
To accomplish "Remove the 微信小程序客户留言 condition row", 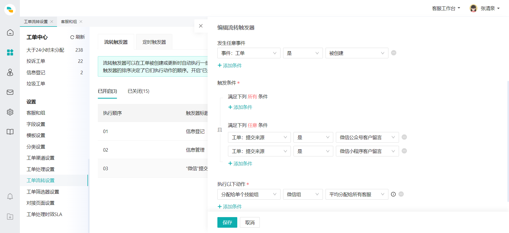I will (404, 151).
